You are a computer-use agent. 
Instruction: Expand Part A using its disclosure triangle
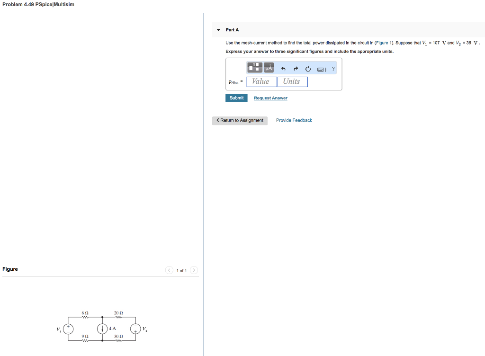(218, 29)
